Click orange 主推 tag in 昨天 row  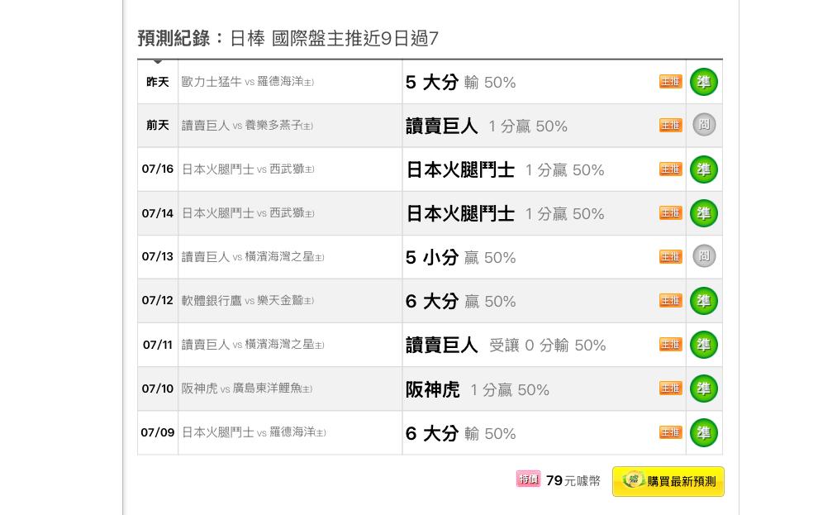point(670,82)
